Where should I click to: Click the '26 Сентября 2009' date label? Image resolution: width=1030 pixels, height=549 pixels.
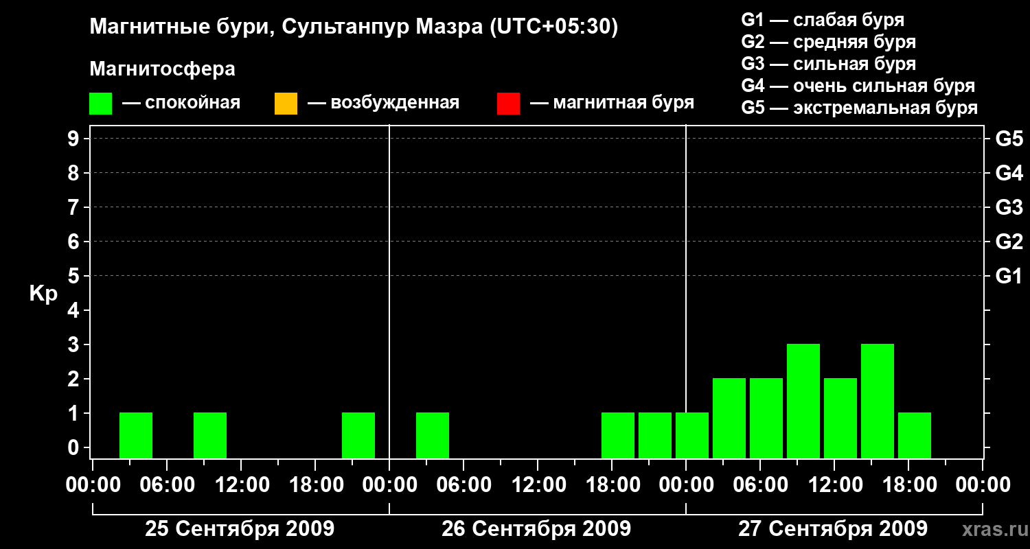pyautogui.click(x=536, y=528)
